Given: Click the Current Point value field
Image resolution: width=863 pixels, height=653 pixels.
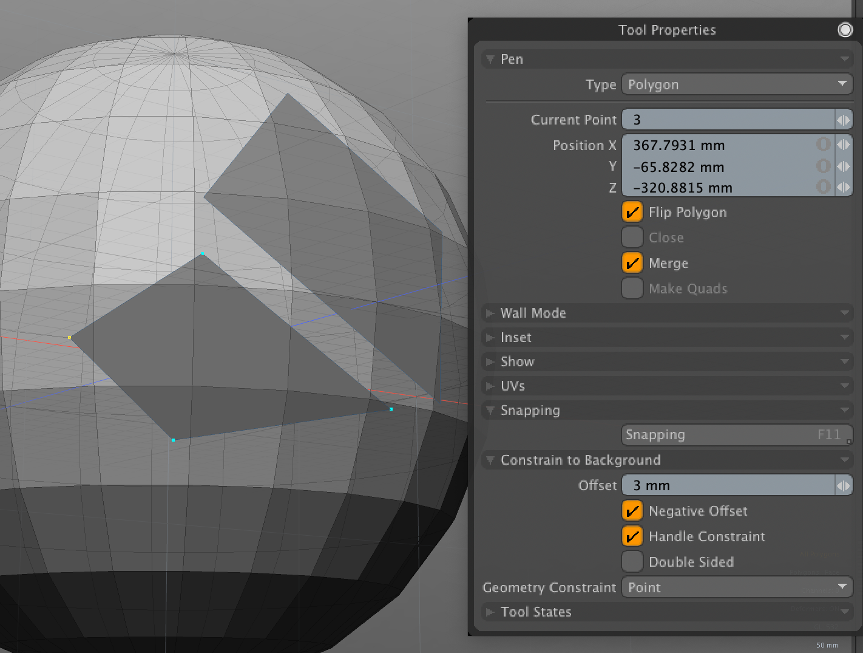Looking at the screenshot, I should 728,120.
